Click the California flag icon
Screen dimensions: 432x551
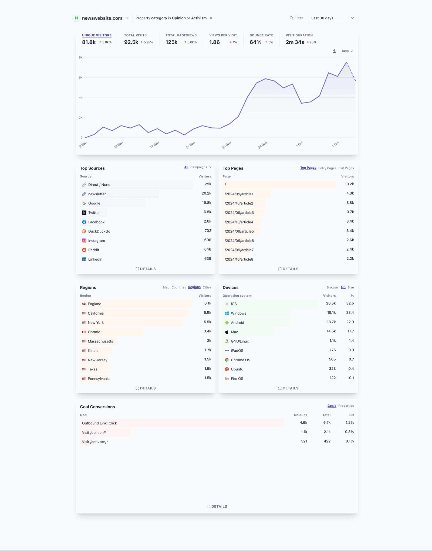pos(84,313)
